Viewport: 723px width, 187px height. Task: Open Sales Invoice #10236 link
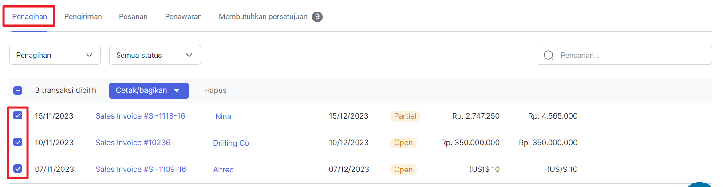pyautogui.click(x=133, y=143)
